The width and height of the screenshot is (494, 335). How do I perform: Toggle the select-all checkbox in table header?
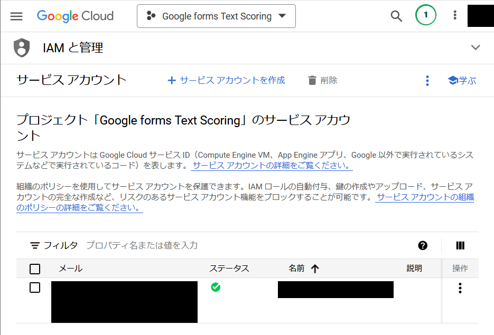pyautogui.click(x=35, y=269)
